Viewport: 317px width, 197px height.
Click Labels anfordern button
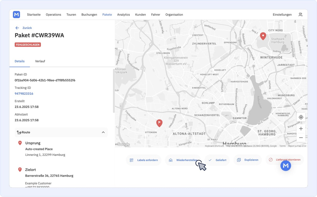(143, 160)
